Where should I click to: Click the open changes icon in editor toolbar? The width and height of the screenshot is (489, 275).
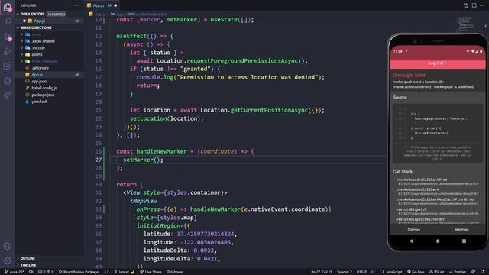pyautogui.click(x=466, y=5)
